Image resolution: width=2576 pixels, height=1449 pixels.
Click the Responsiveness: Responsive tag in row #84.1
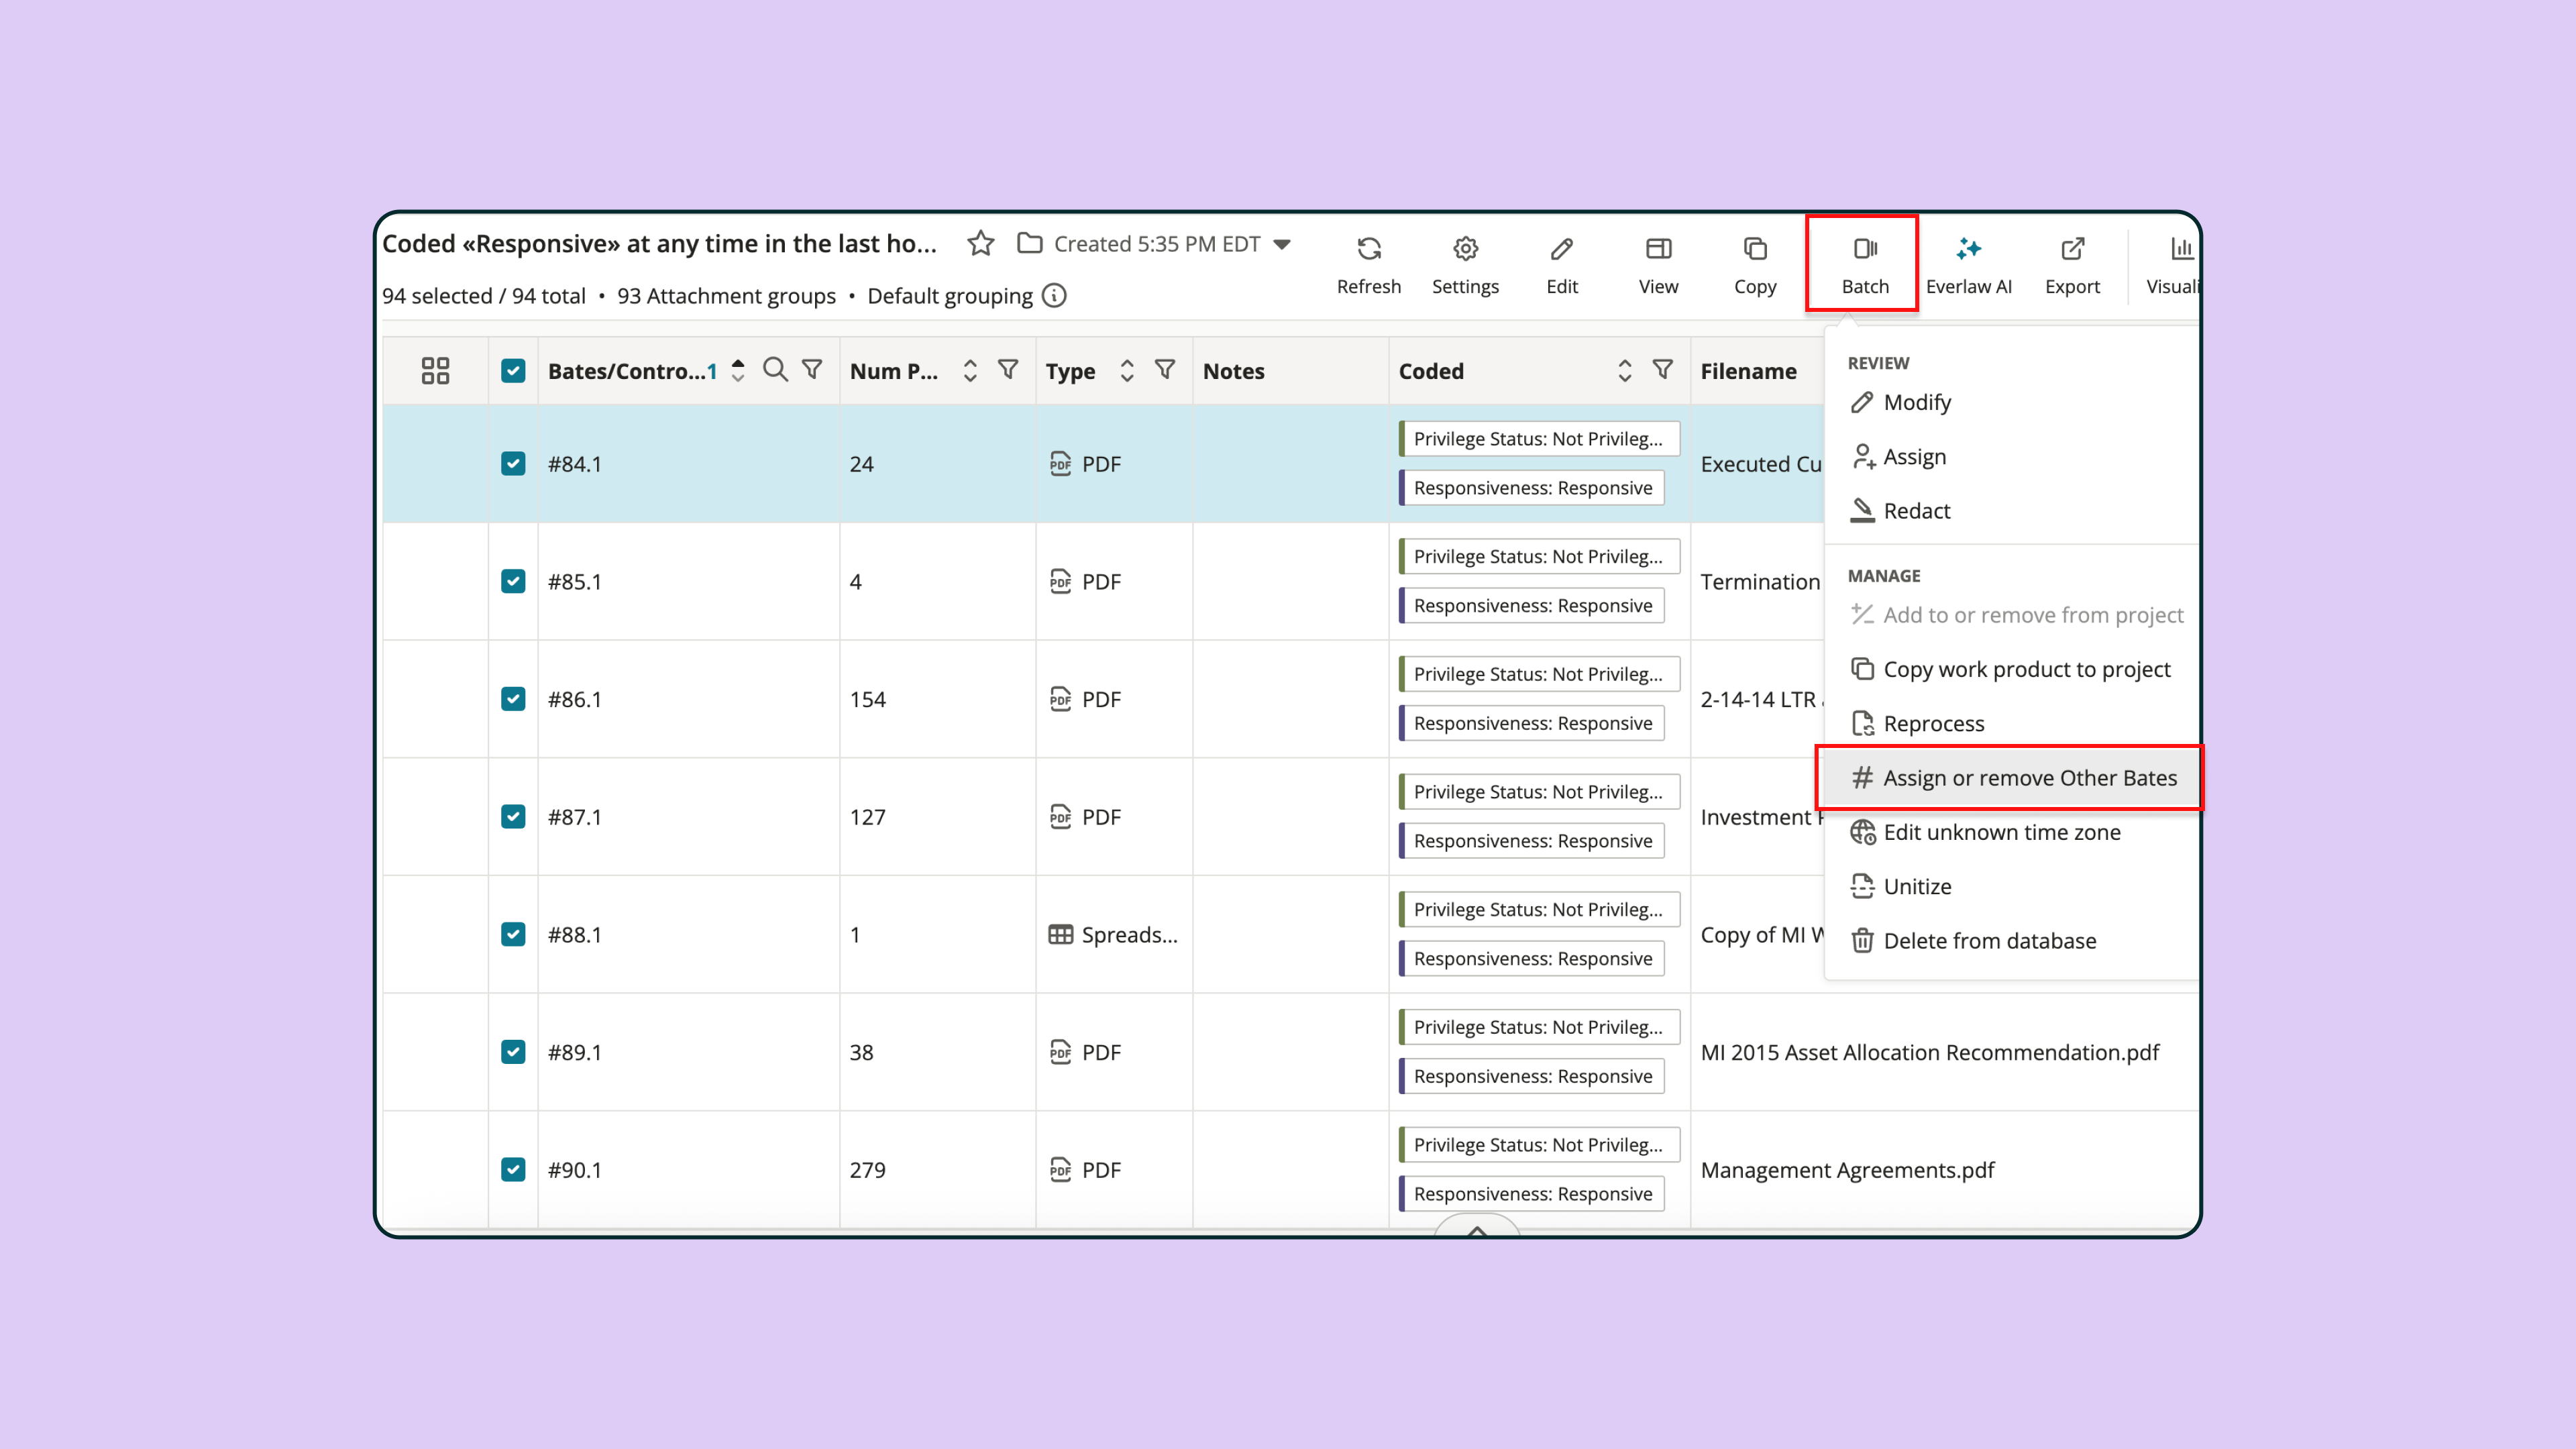1532,488
